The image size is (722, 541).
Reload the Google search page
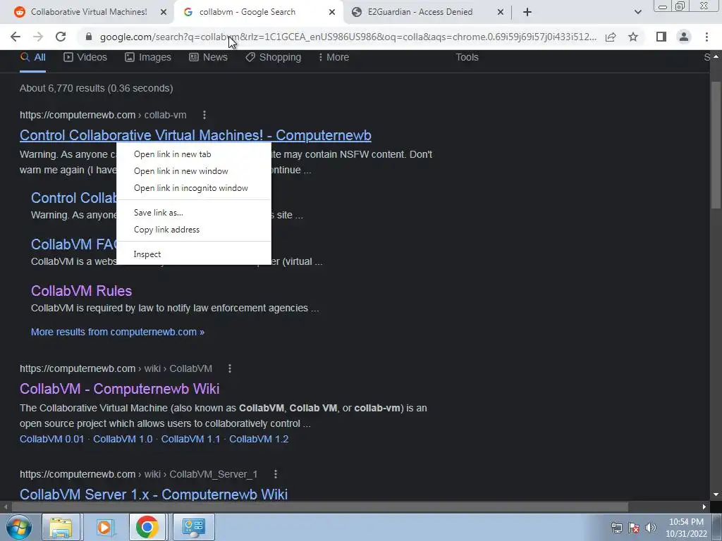tap(61, 37)
